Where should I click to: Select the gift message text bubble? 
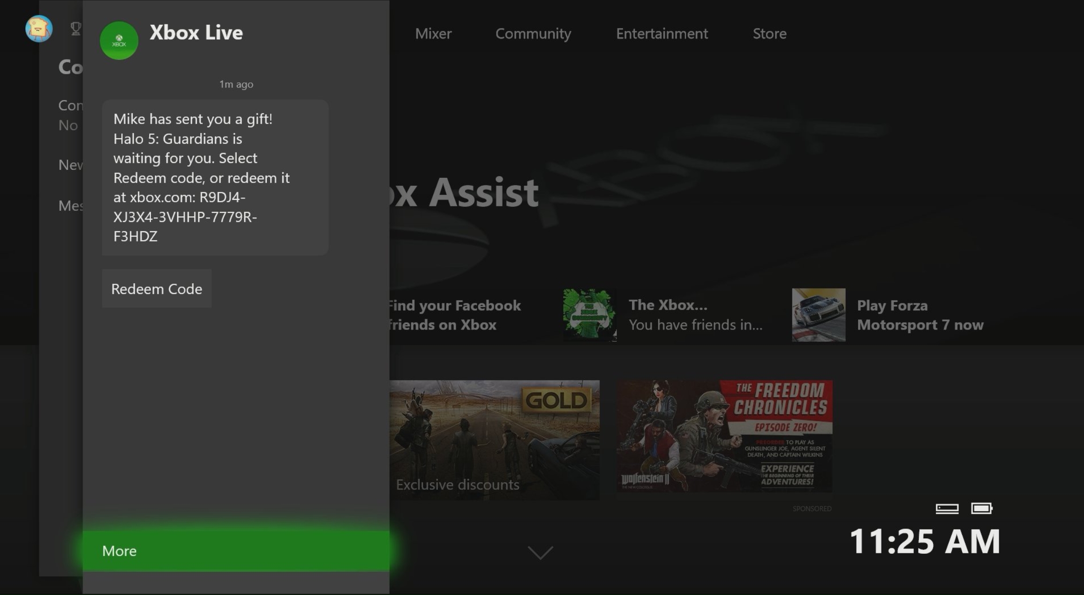pyautogui.click(x=215, y=177)
